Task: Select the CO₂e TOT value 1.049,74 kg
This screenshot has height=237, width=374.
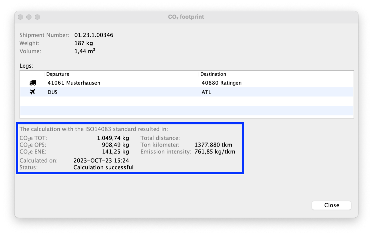Action: click(113, 138)
